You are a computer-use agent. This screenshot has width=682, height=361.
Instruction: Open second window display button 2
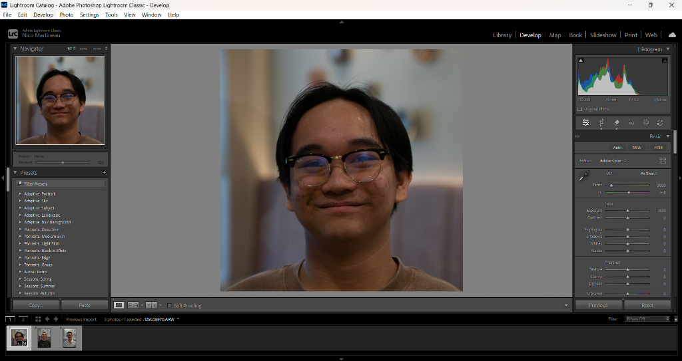point(23,319)
